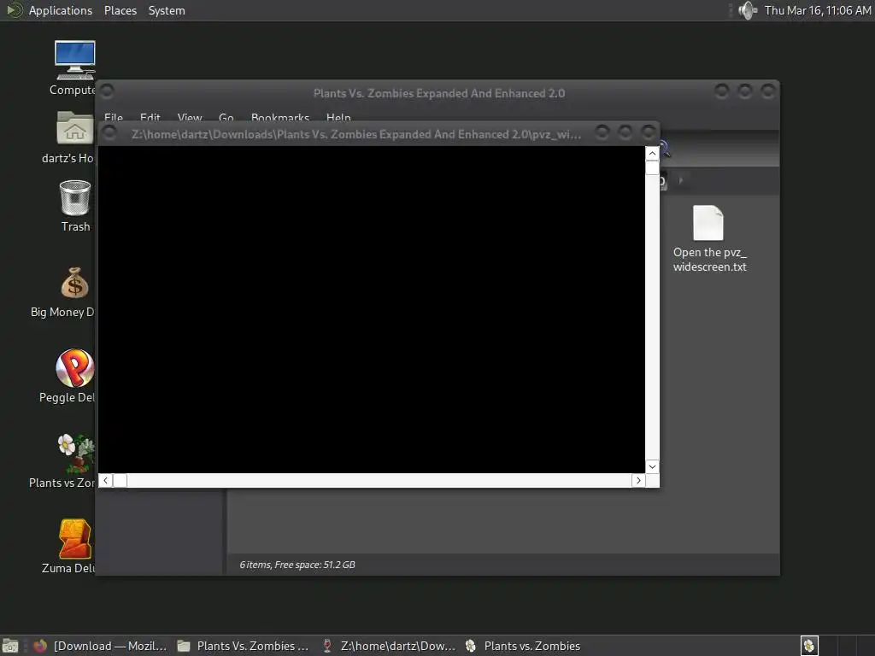Click the horizontal scrollbar left arrow

105,480
